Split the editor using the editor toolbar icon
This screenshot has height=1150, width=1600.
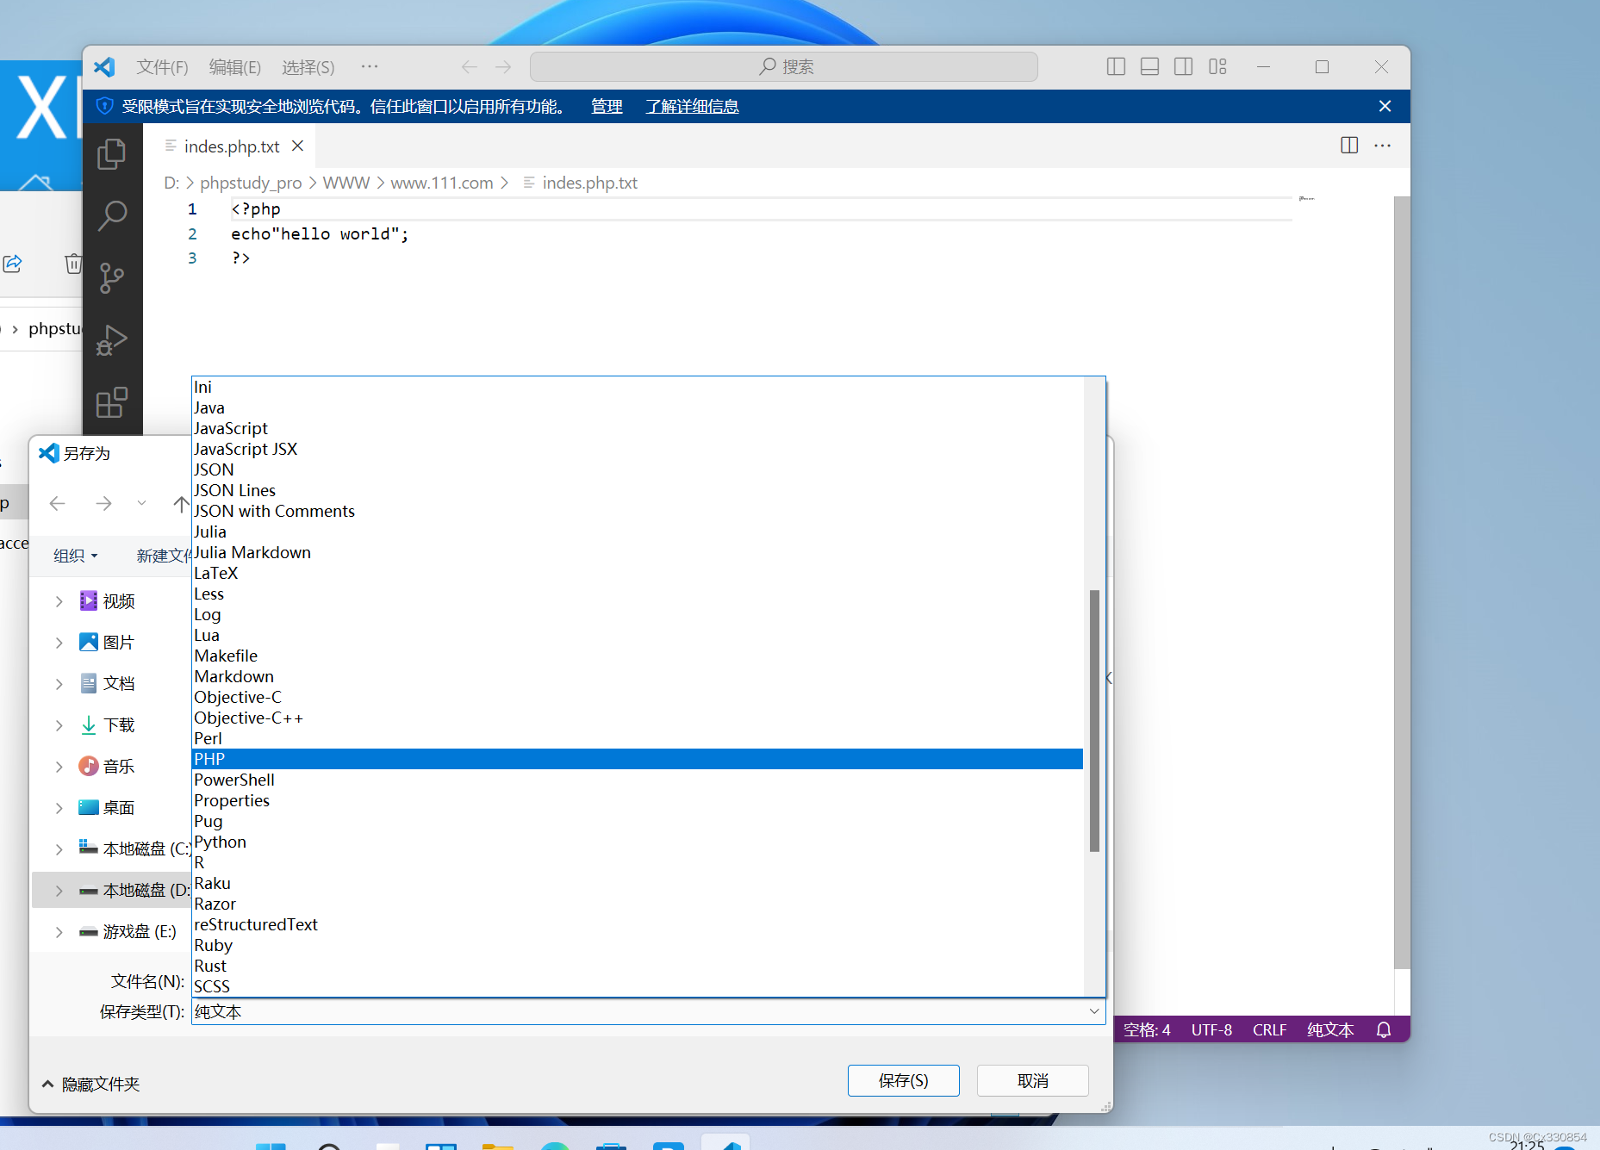pos(1348,146)
